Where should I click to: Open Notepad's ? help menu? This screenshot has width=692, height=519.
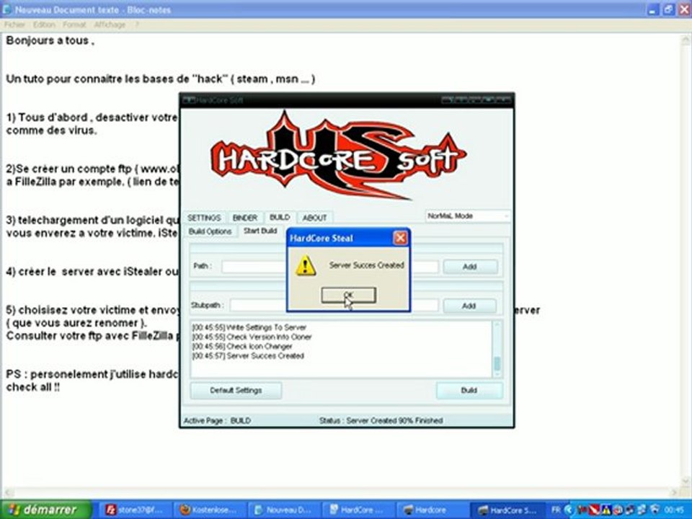point(137,25)
